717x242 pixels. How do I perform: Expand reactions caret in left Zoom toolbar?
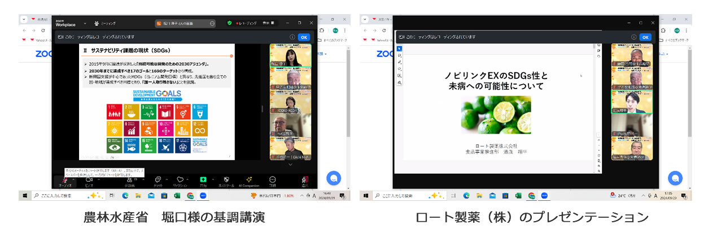pyautogui.click(x=187, y=179)
